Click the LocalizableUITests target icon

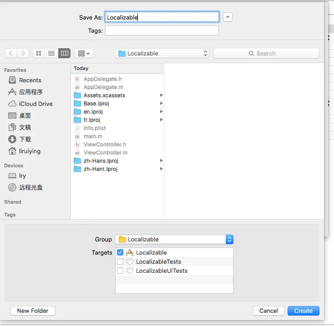130,271
